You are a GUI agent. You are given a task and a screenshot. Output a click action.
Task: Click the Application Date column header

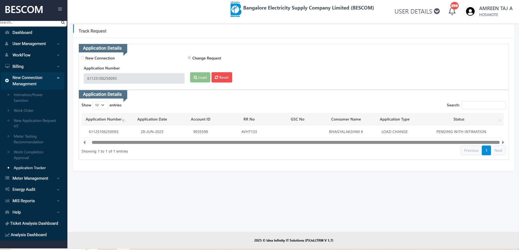coord(152,119)
